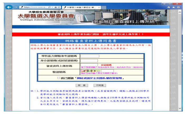
Task: Open 網站資訊安全及隱私權政策聲明 link
Action: point(99,78)
